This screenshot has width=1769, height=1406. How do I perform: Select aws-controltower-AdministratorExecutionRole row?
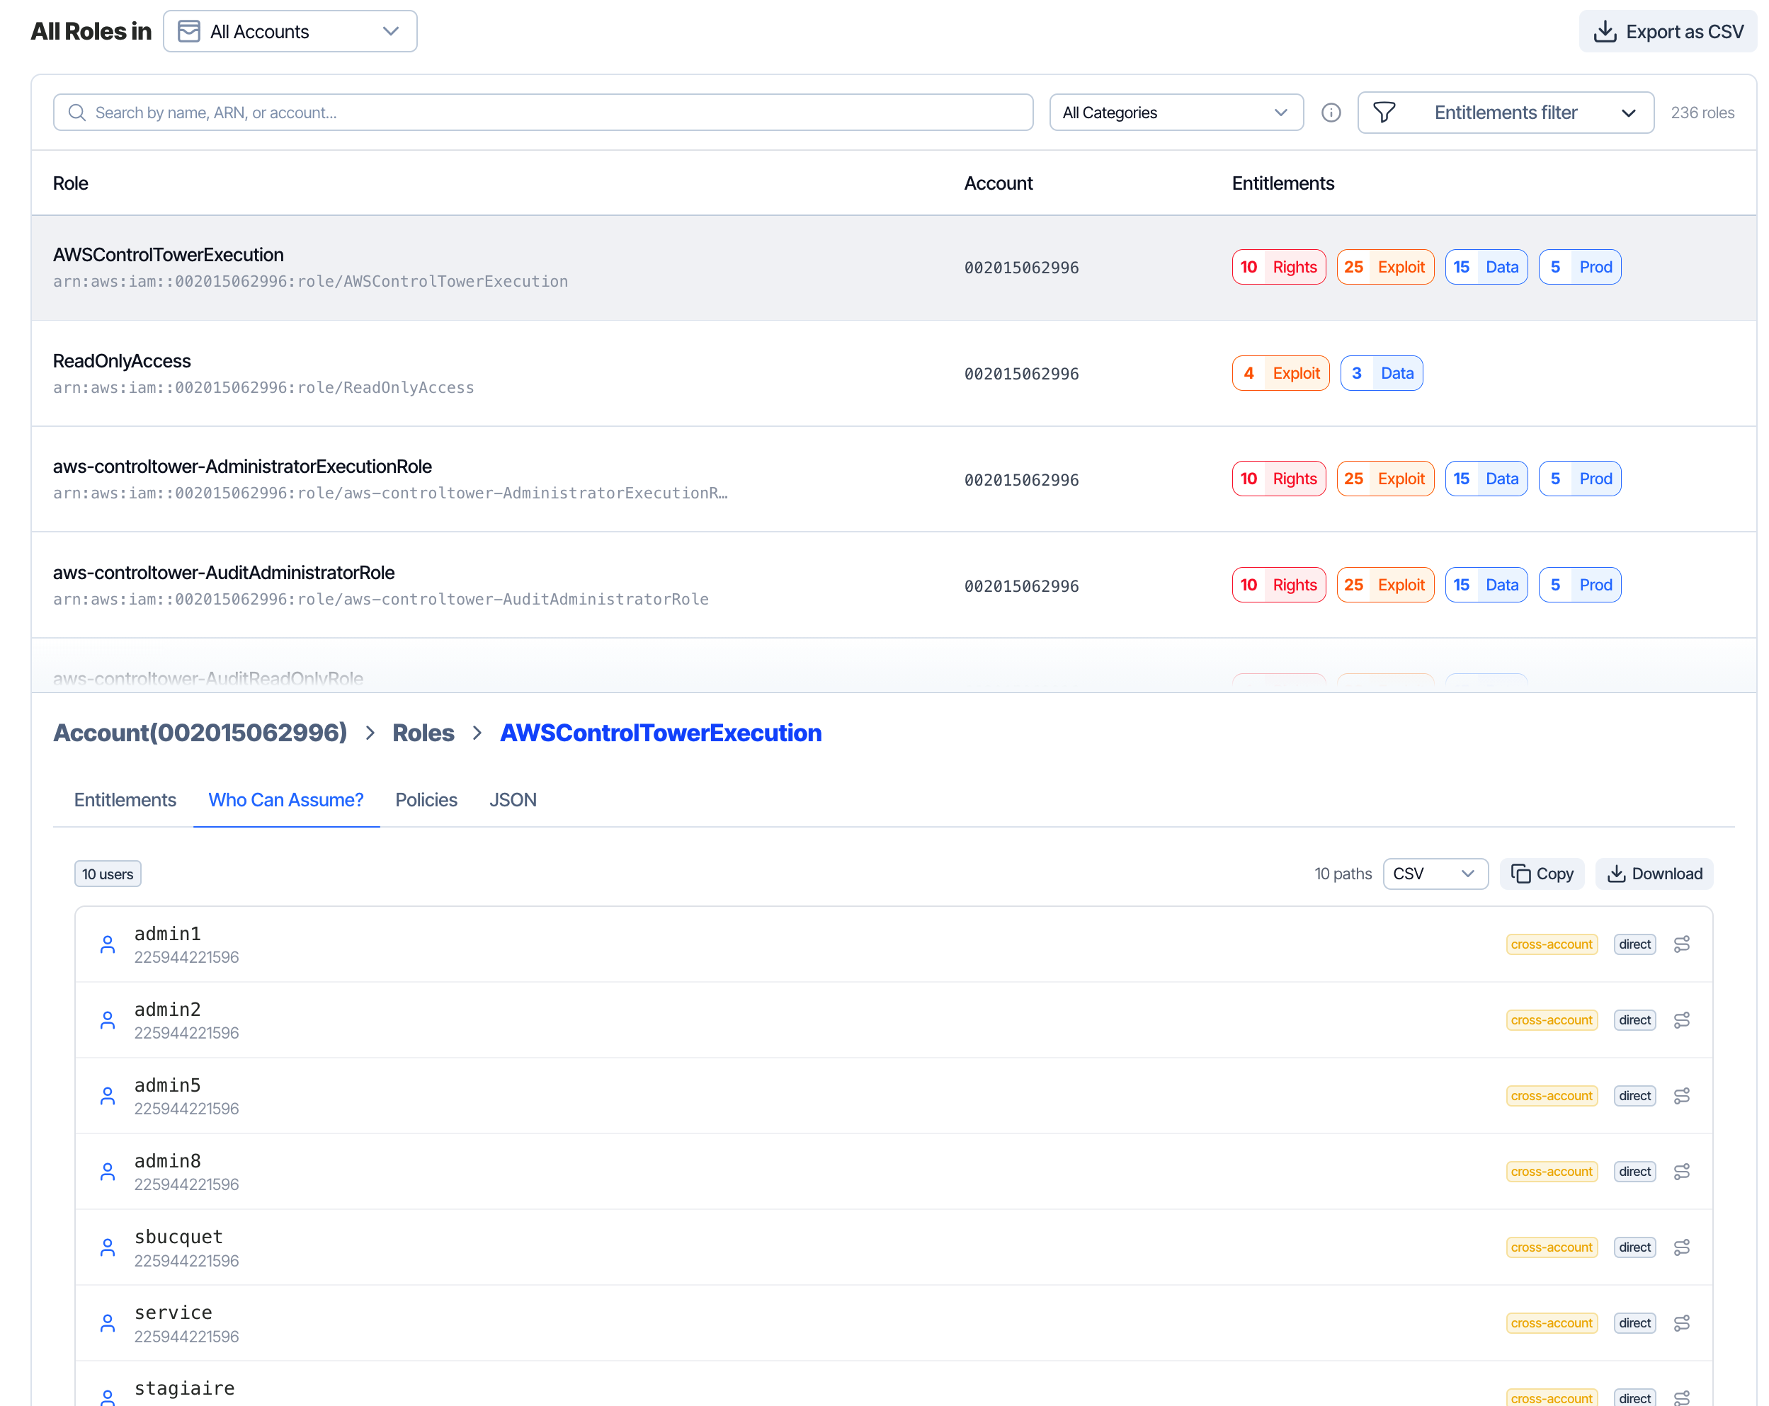click(894, 479)
